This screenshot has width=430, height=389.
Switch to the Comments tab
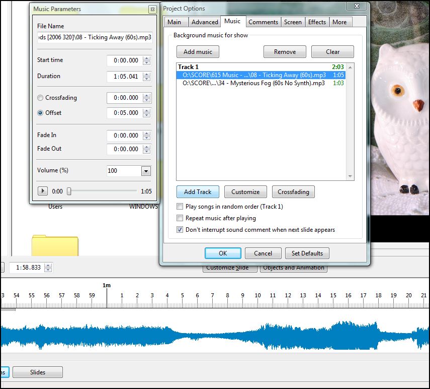[263, 22]
